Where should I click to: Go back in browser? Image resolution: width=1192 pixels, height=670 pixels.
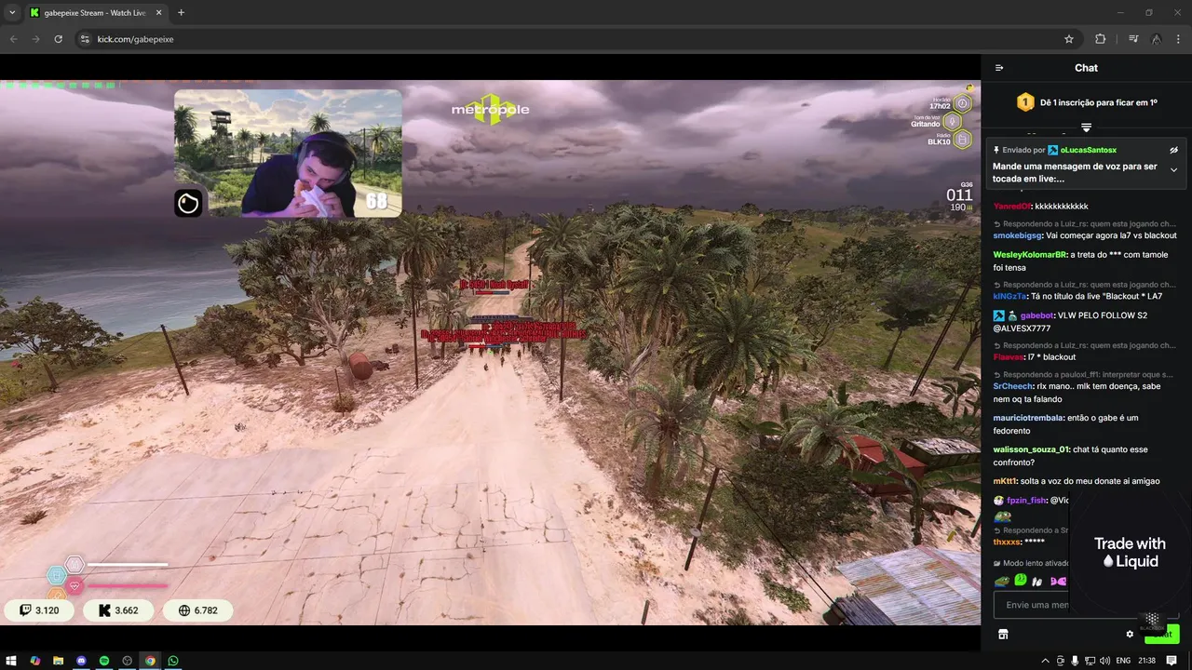tap(14, 39)
